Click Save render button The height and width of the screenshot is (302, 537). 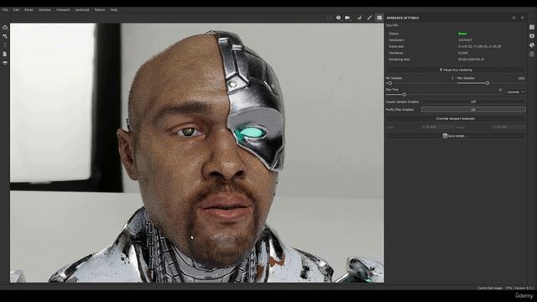click(x=456, y=136)
